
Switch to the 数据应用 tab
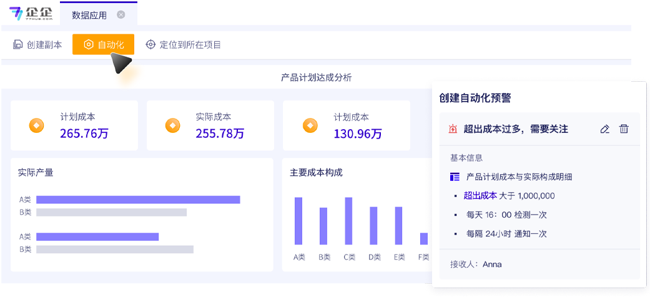pyautogui.click(x=89, y=14)
